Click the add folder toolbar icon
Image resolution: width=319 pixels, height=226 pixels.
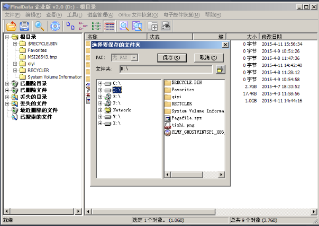click(152, 26)
